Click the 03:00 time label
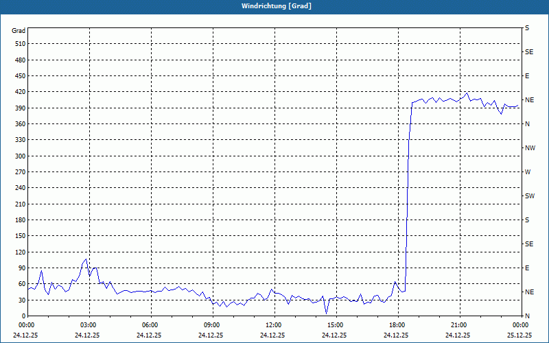The height and width of the screenshot is (343, 549). (89, 325)
